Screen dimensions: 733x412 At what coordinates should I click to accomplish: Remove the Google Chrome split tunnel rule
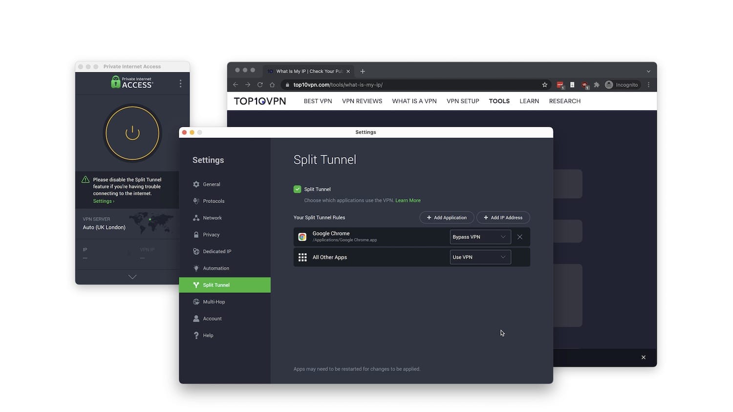[x=520, y=237]
